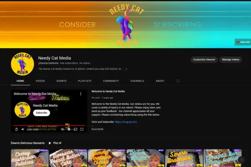The height and width of the screenshot is (167, 251).
Task: Open the Shorts tab
Action: [61, 81]
